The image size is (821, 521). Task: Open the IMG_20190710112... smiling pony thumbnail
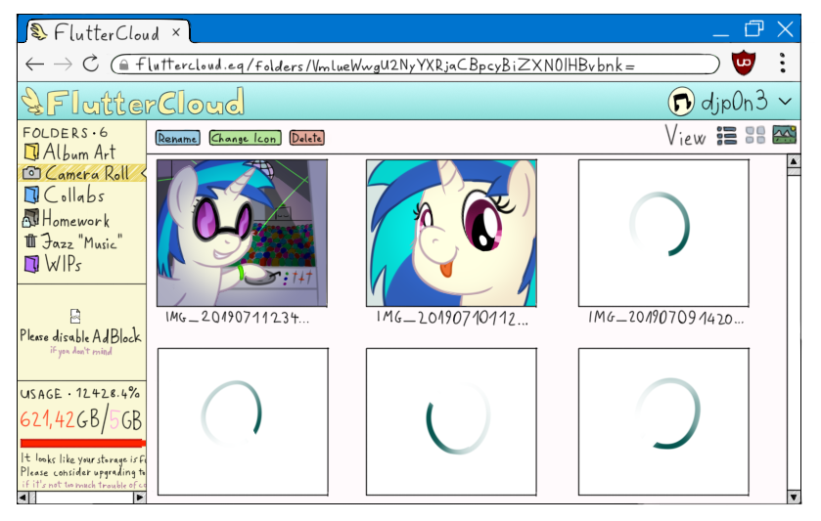(x=451, y=233)
